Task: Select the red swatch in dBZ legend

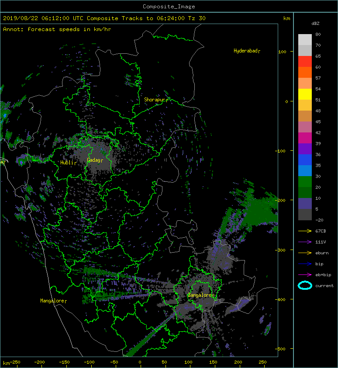Action: (x=305, y=62)
